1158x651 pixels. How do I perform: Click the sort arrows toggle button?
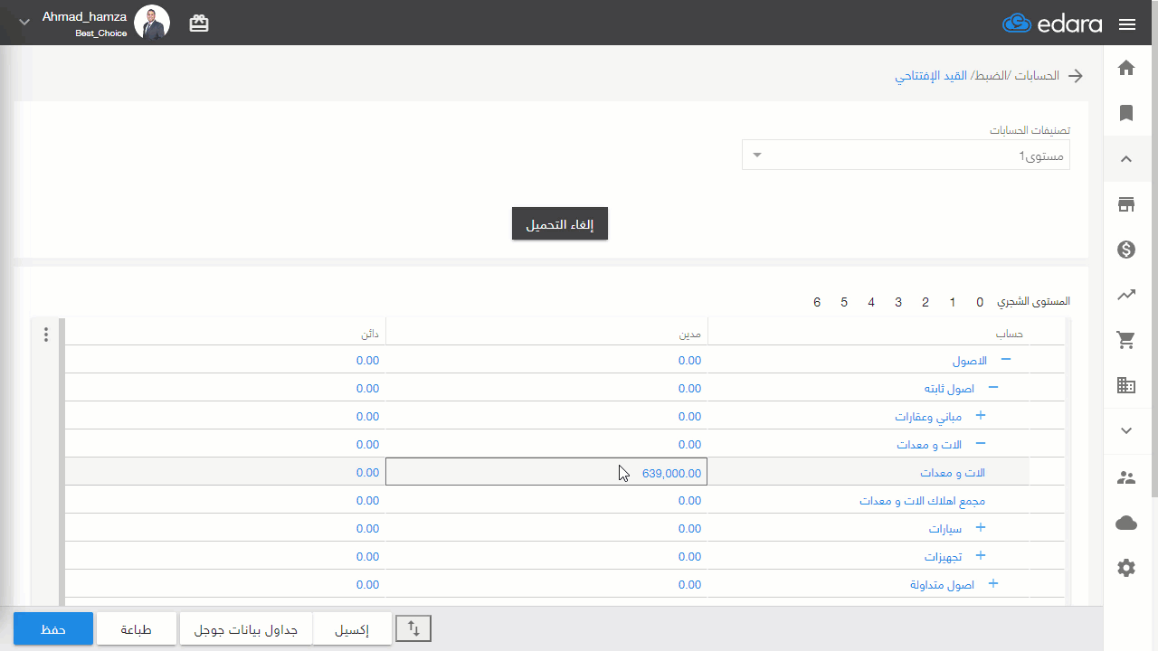click(413, 627)
